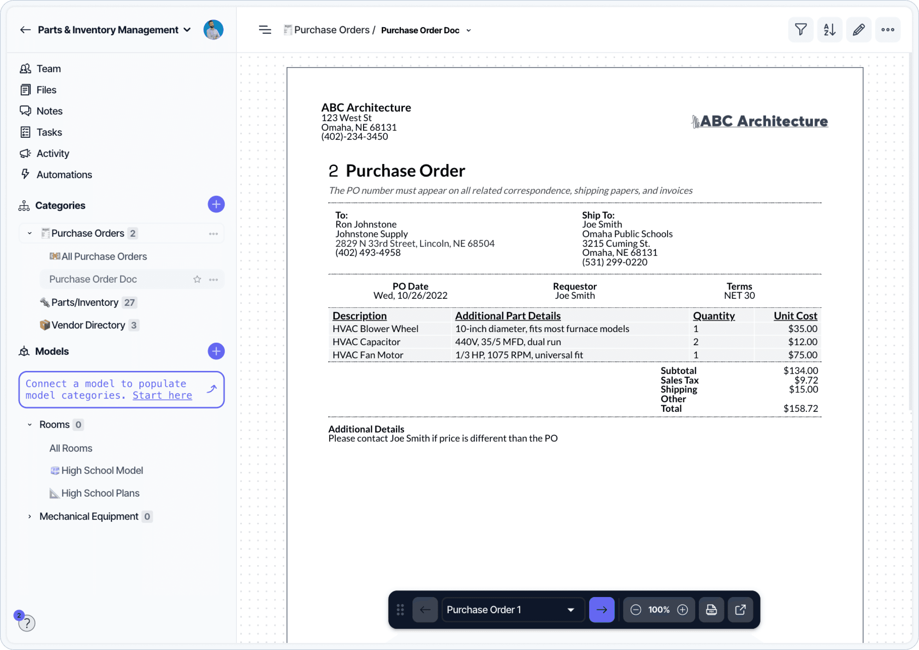Open the Automations menu item
The height and width of the screenshot is (650, 919).
point(64,175)
